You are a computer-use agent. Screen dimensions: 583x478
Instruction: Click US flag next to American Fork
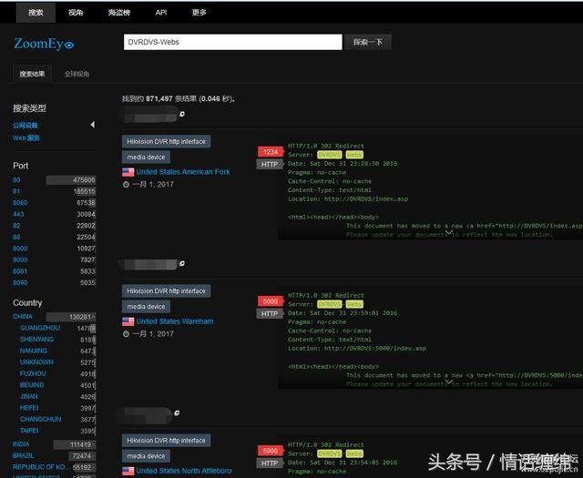point(128,172)
